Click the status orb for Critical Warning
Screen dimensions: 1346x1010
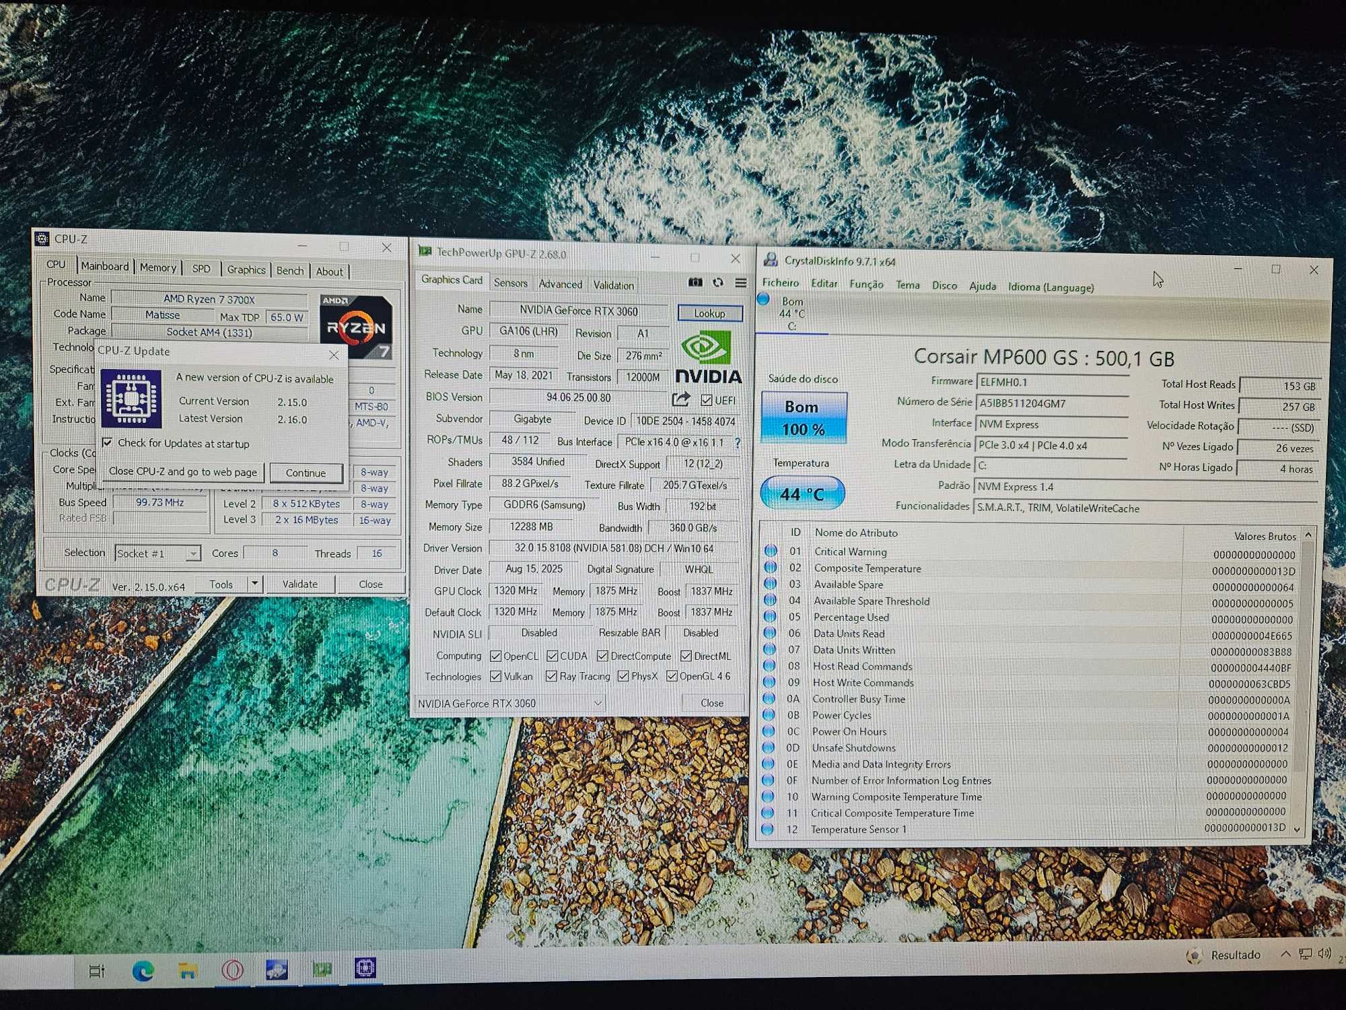[771, 551]
